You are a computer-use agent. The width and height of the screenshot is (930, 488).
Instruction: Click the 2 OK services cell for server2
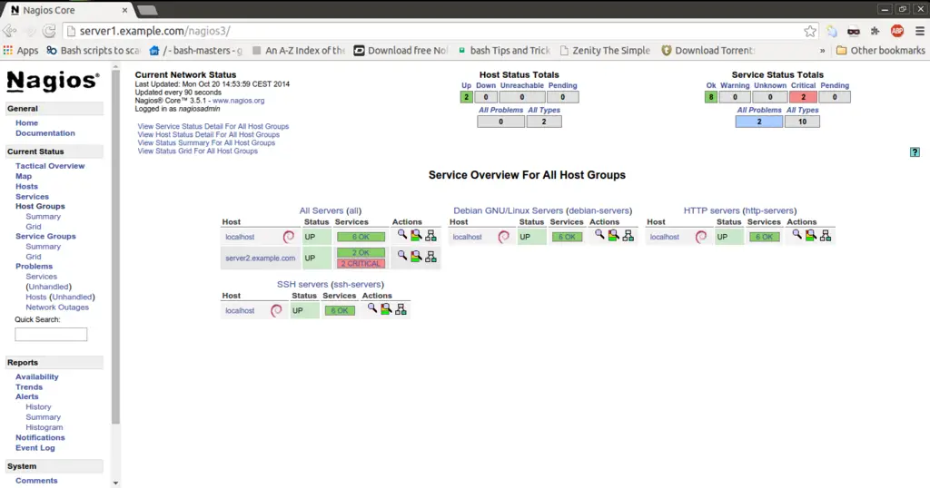[361, 253]
